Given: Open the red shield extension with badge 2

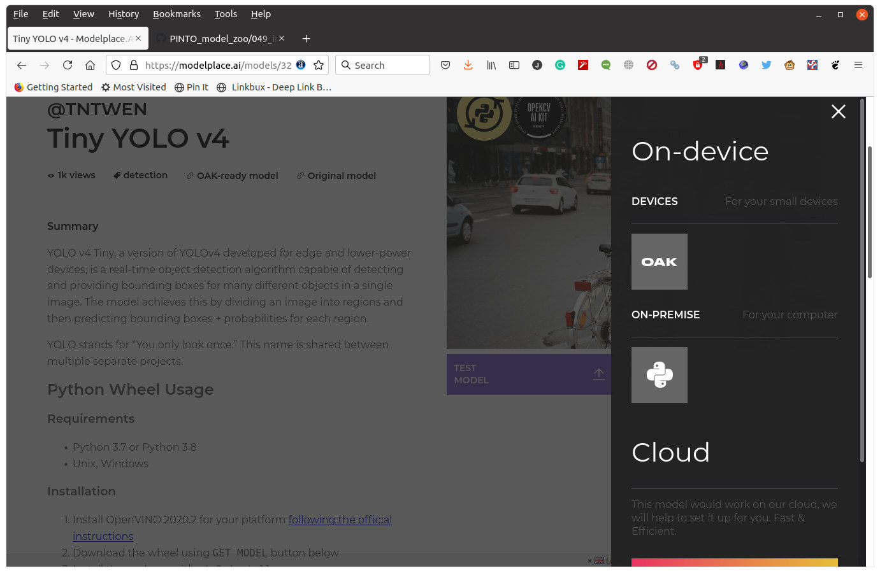Looking at the screenshot, I should tap(699, 64).
